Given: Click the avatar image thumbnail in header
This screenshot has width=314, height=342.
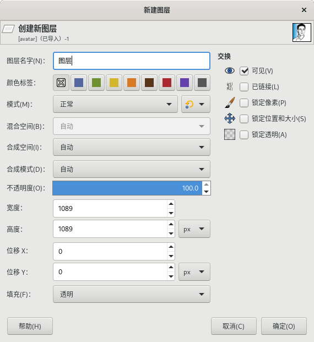Looking at the screenshot, I should (302, 32).
